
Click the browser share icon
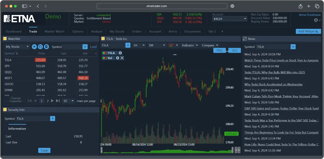pos(300,6)
